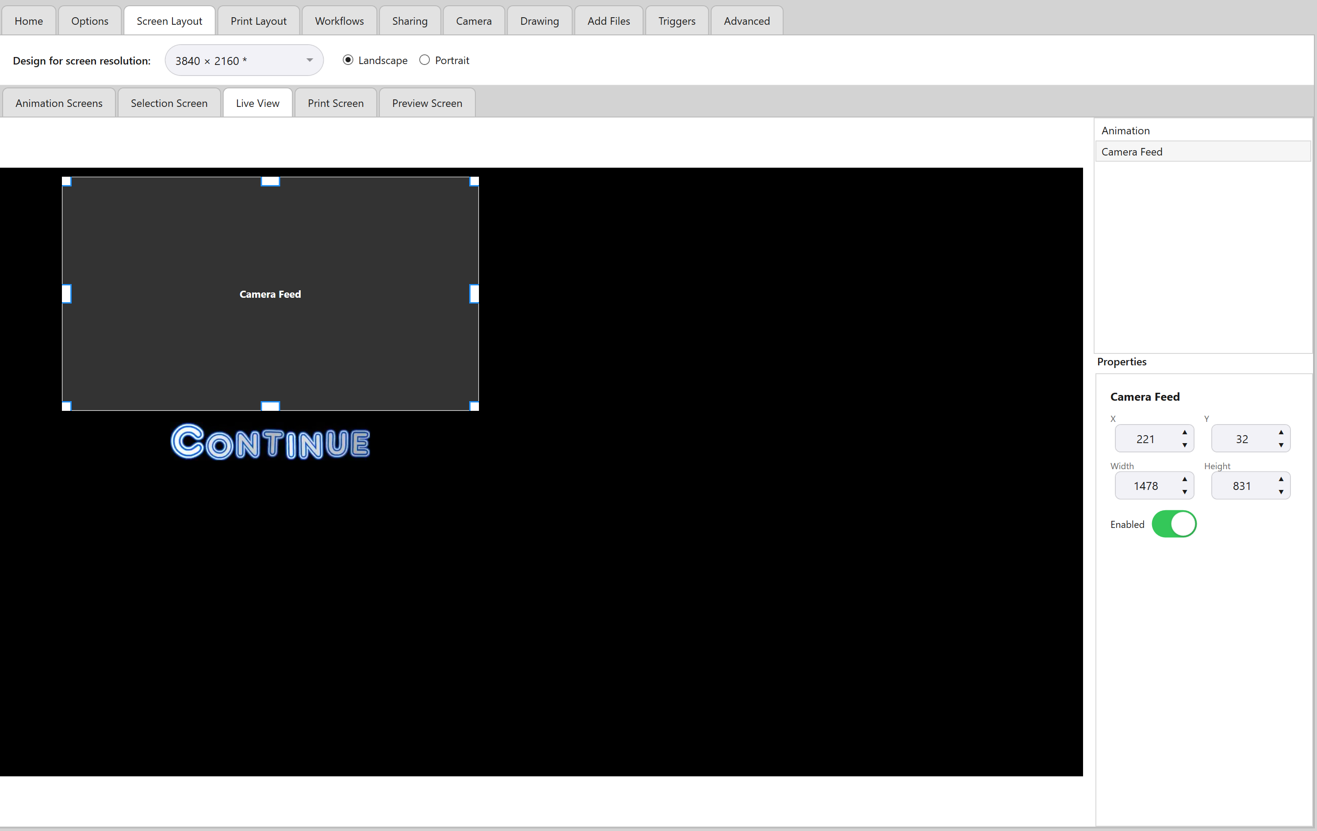
Task: Open the screen resolution dropdown
Action: (244, 60)
